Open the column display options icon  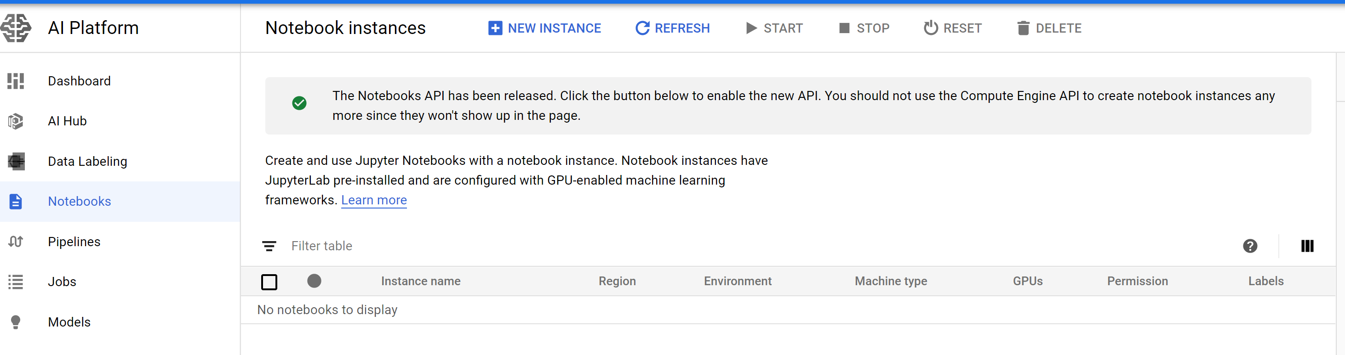point(1307,246)
